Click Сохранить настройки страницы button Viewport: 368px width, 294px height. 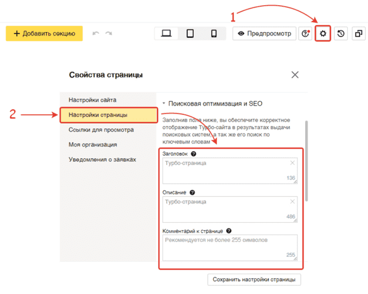(254, 280)
